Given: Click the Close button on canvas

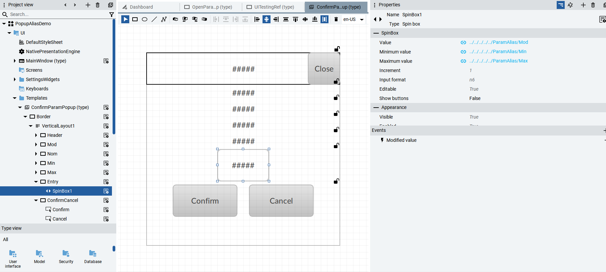Looking at the screenshot, I should 324,69.
